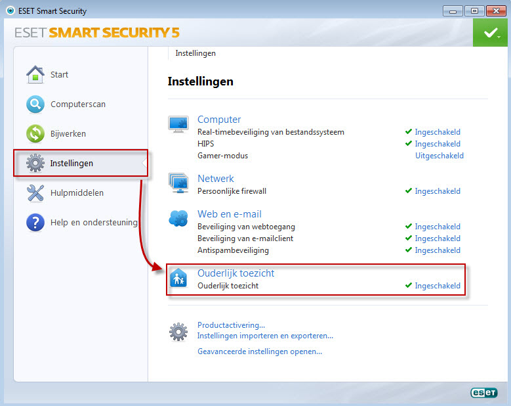Image resolution: width=511 pixels, height=406 pixels.
Task: Open the Productactivering link
Action: 231,325
